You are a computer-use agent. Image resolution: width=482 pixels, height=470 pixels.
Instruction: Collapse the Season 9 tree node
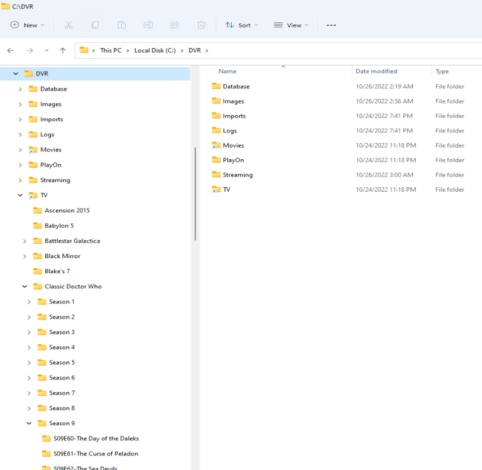coord(29,424)
